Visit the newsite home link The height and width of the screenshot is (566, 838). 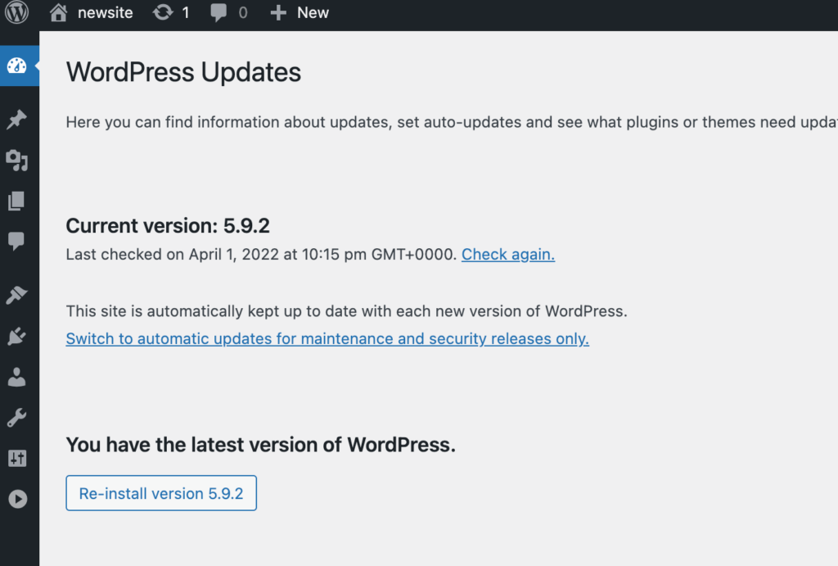(x=92, y=12)
